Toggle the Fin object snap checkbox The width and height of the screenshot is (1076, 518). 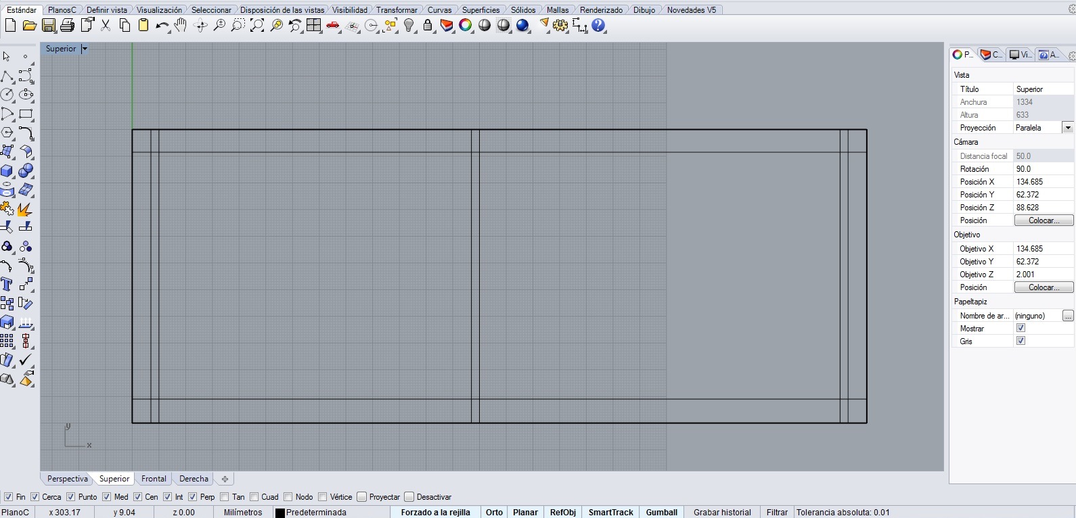tap(8, 497)
